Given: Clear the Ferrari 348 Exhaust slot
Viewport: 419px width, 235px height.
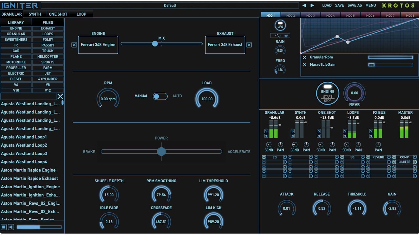Looking at the screenshot, I should [249, 45].
